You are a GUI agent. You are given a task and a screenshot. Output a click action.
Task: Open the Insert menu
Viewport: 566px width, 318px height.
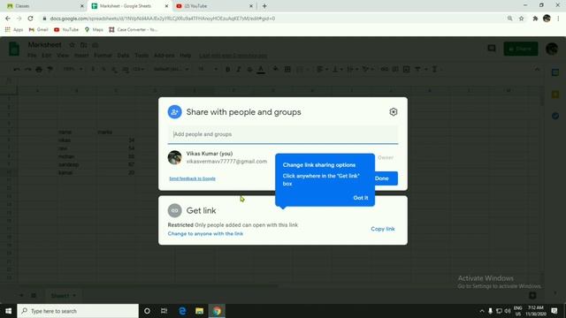[x=81, y=56]
